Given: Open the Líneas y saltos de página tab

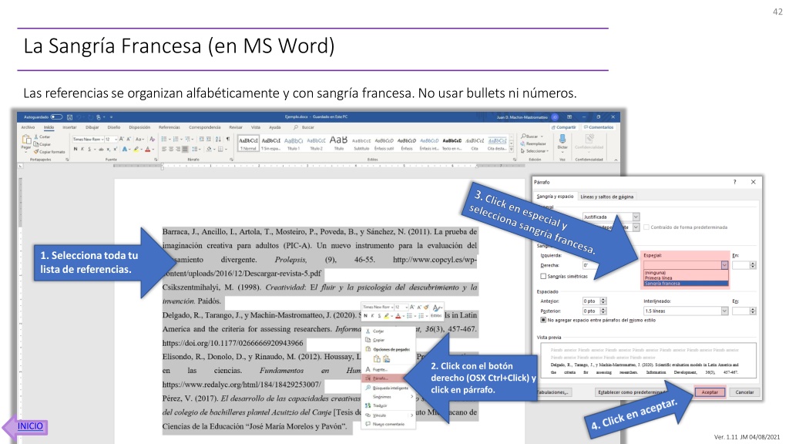Looking at the screenshot, I should click(607, 197).
